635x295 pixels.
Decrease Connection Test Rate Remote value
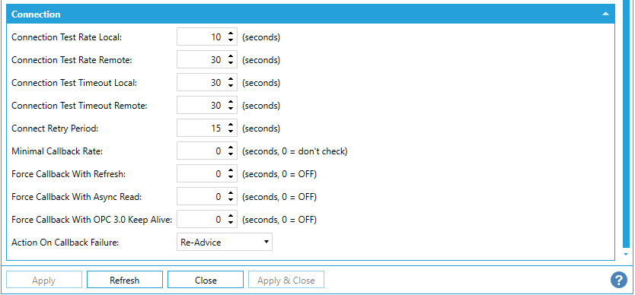tap(231, 62)
